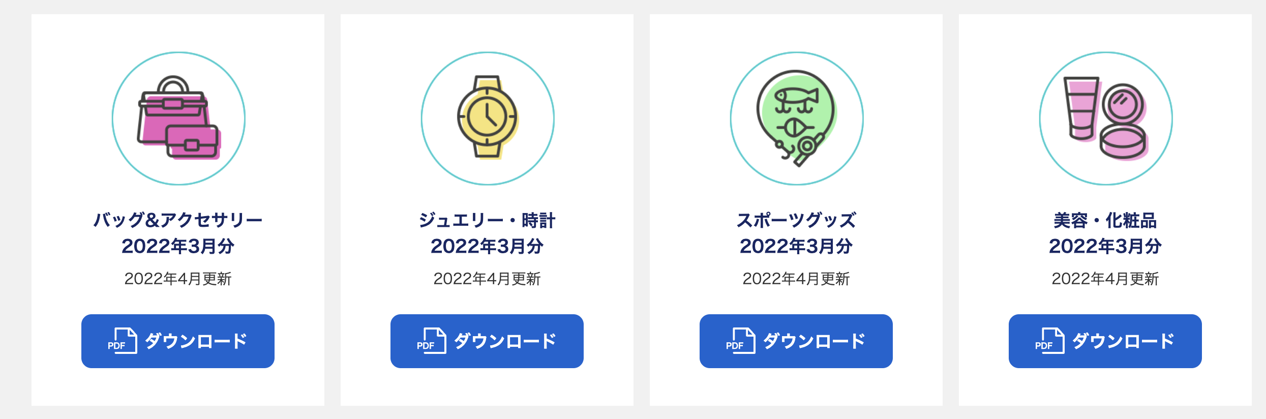The image size is (1266, 419).
Task: Click PDF icon in bag download button
Action: point(122,341)
